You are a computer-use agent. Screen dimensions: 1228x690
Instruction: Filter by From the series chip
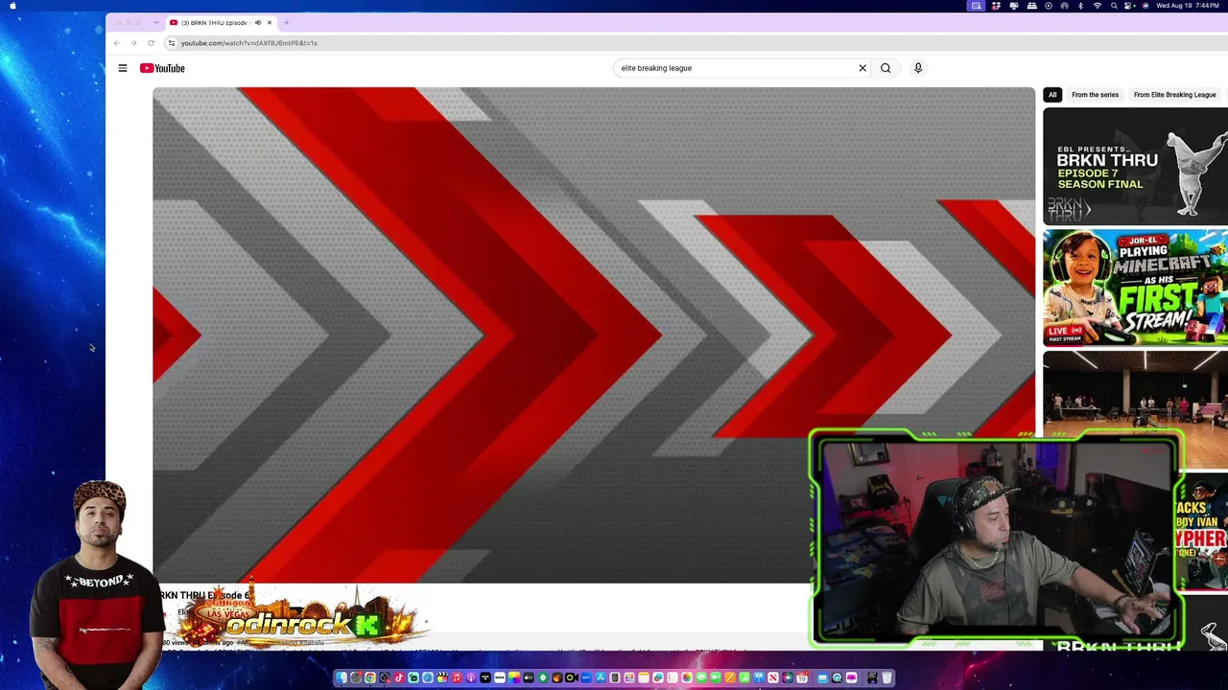tap(1095, 95)
